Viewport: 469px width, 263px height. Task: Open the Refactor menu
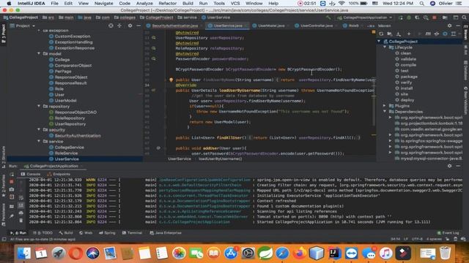tap(168, 3)
